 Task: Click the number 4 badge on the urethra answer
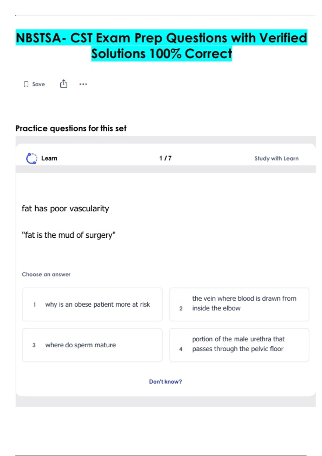point(181,349)
